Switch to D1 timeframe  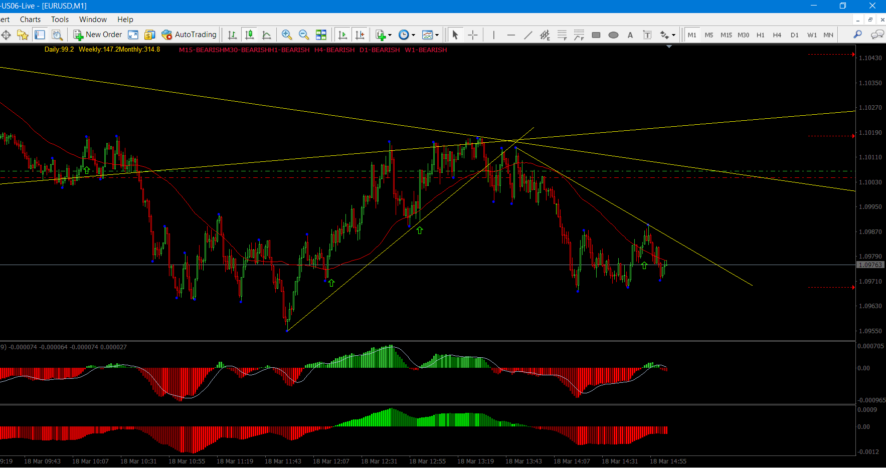(795, 35)
